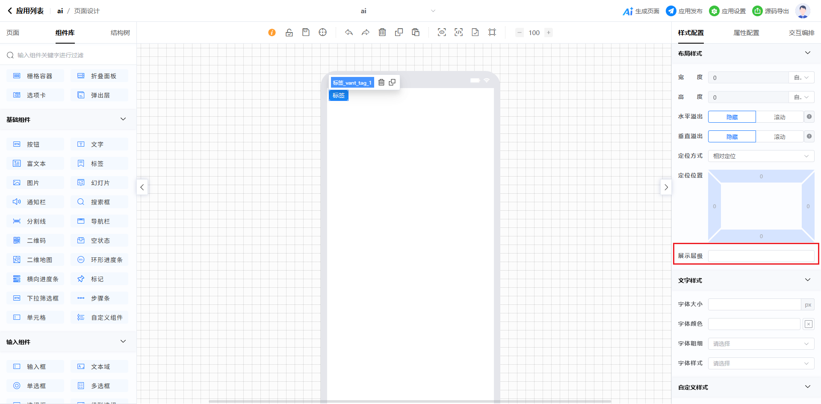Collapse the 基础组件 section

123,119
